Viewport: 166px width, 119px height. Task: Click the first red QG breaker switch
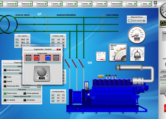[67, 63]
